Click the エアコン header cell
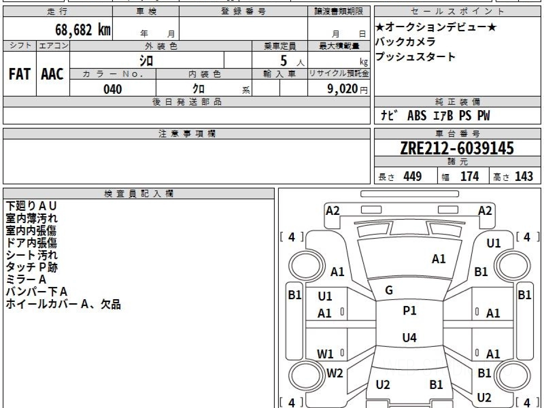Screen dimensions: 544x408 click(x=53, y=46)
